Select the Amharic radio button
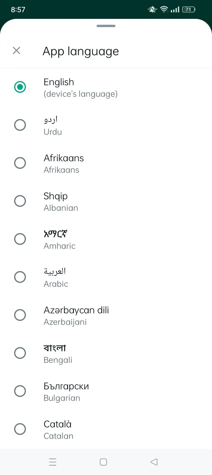 click(20, 239)
